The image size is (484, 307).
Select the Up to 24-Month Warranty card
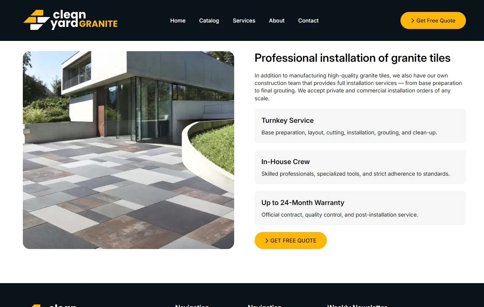pyautogui.click(x=360, y=208)
